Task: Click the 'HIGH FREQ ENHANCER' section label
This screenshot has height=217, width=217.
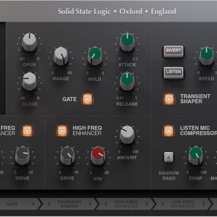Action: pos(87,131)
